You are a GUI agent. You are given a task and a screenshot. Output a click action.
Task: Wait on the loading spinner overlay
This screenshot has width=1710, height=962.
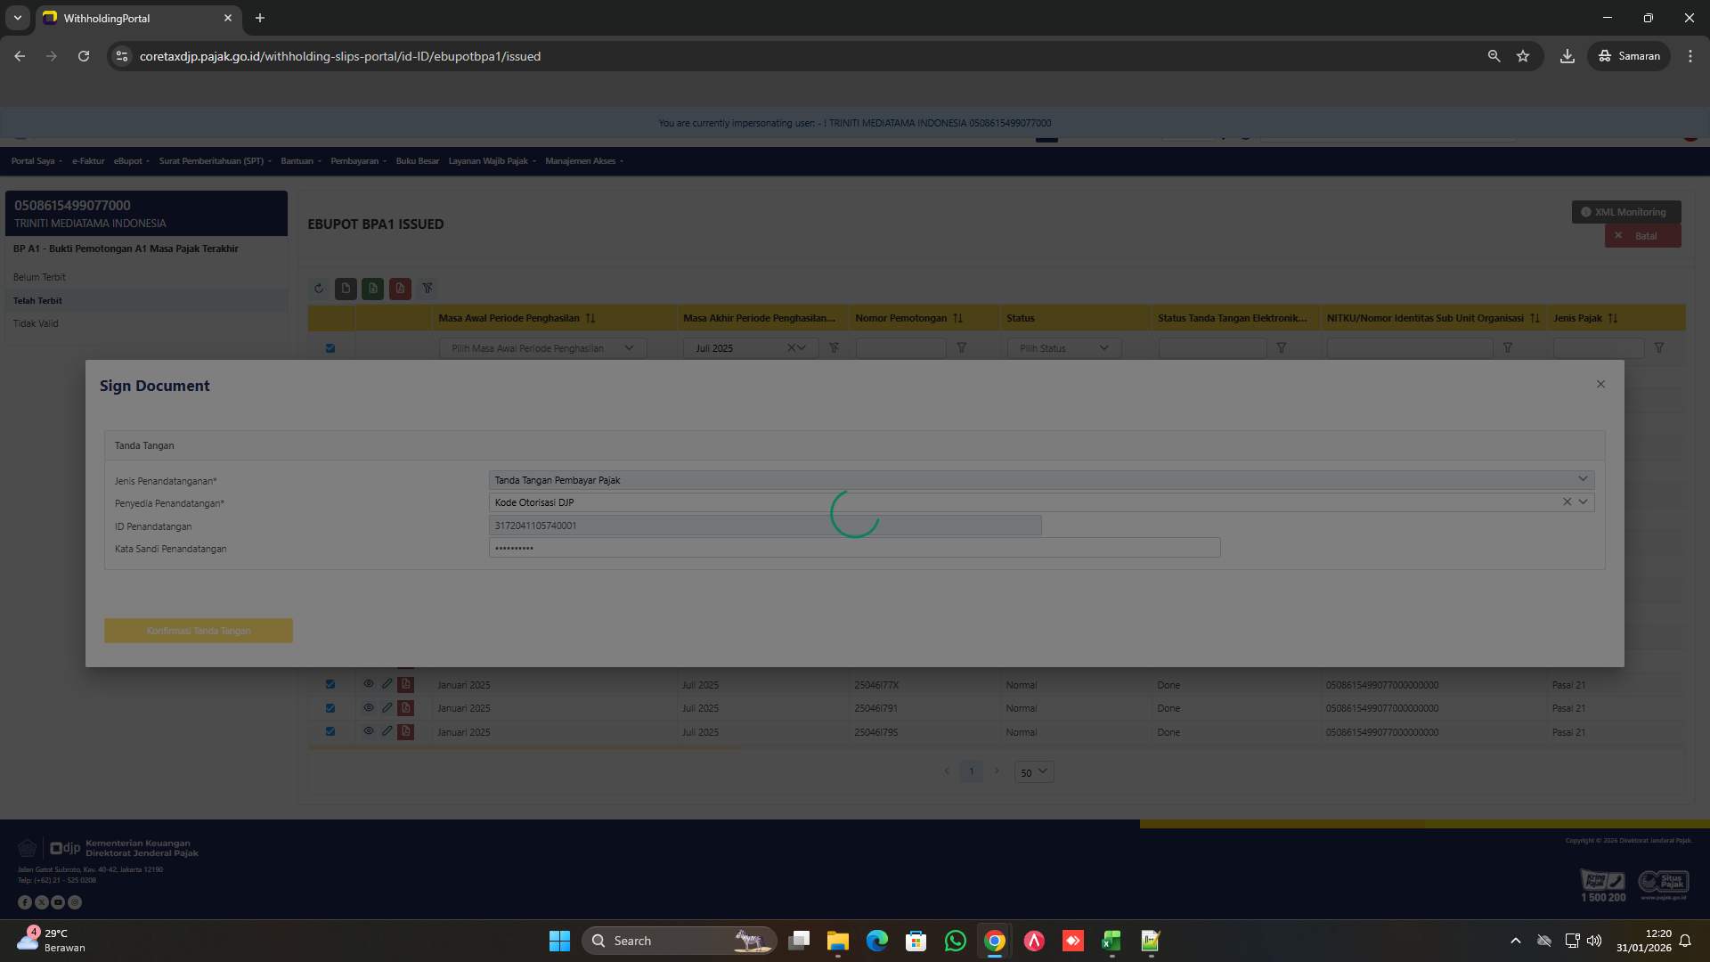(x=855, y=515)
